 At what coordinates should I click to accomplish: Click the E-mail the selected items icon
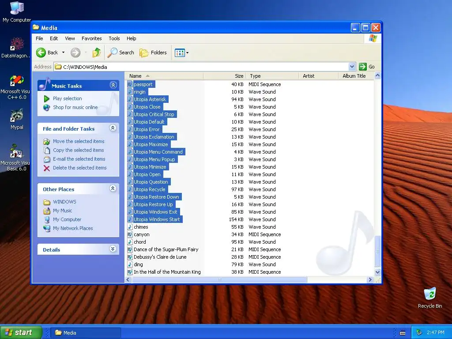46,159
